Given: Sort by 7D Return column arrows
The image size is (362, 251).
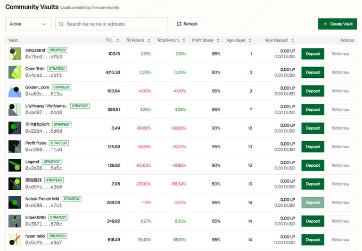Looking at the screenshot, I should 149,41.
